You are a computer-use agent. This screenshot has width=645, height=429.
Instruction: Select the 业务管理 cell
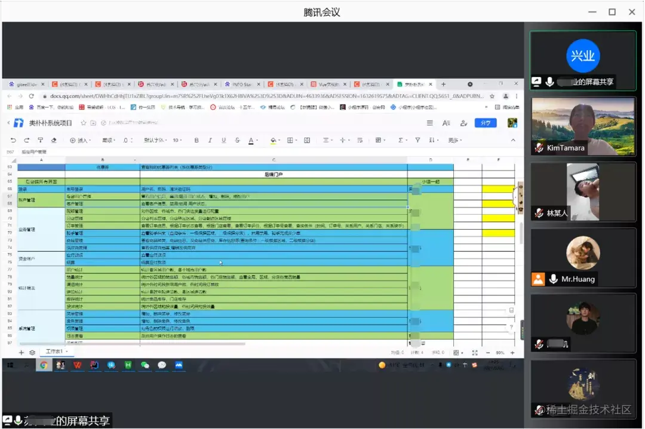[x=41, y=229]
